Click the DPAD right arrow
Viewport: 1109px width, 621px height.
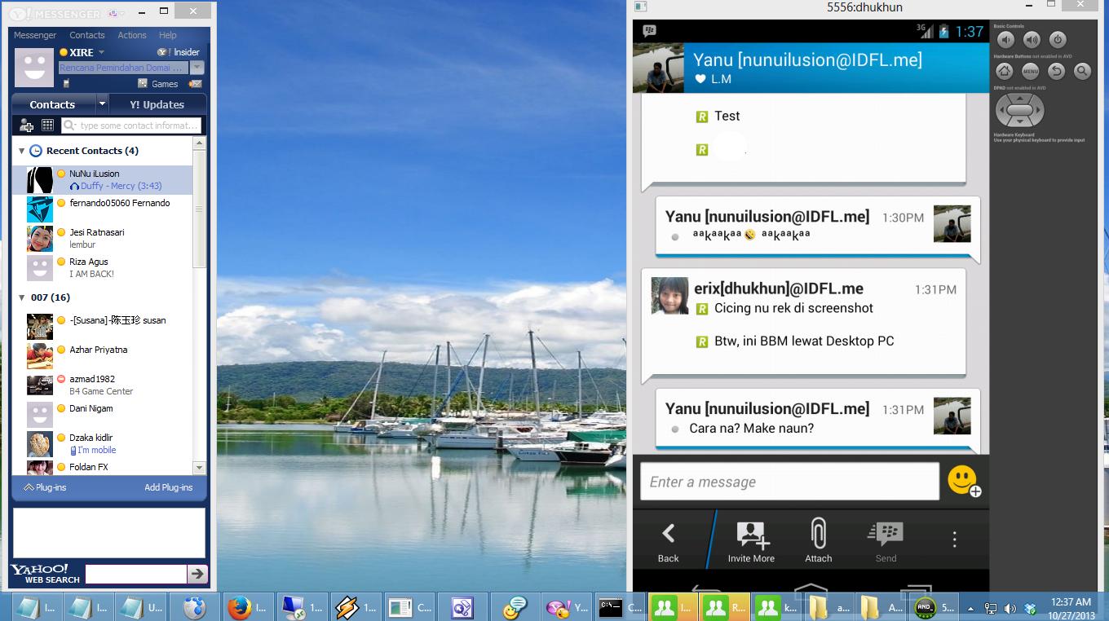point(1036,110)
